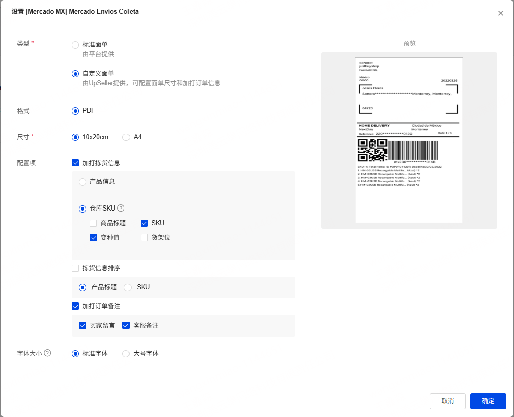Screen dimensions: 514x417
Task: Uncheck the SKU checkbox under 仓库SKU
Action: click(x=144, y=223)
